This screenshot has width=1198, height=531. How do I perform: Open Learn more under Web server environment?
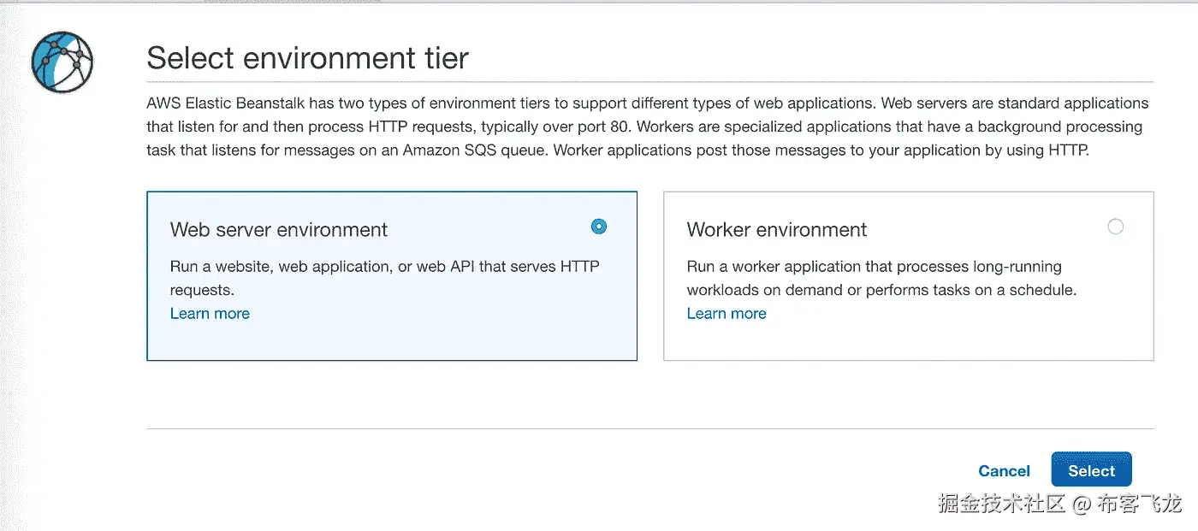pyautogui.click(x=210, y=314)
